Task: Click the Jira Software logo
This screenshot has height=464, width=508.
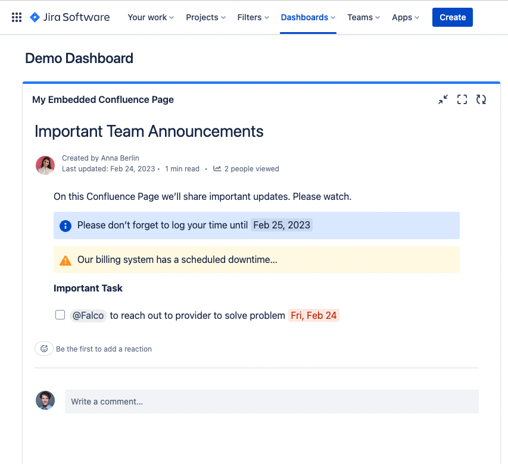Action: 69,17
